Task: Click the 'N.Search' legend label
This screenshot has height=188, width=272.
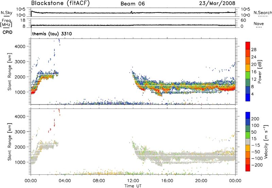Action: click(262, 13)
